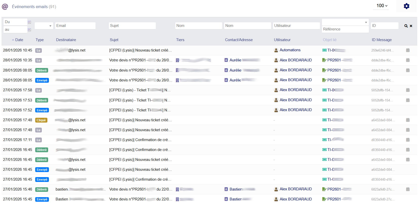Viewport: 418px width, 204px height.
Task: Open the 'au' date picker calendar icon
Action: (x=29, y=30)
